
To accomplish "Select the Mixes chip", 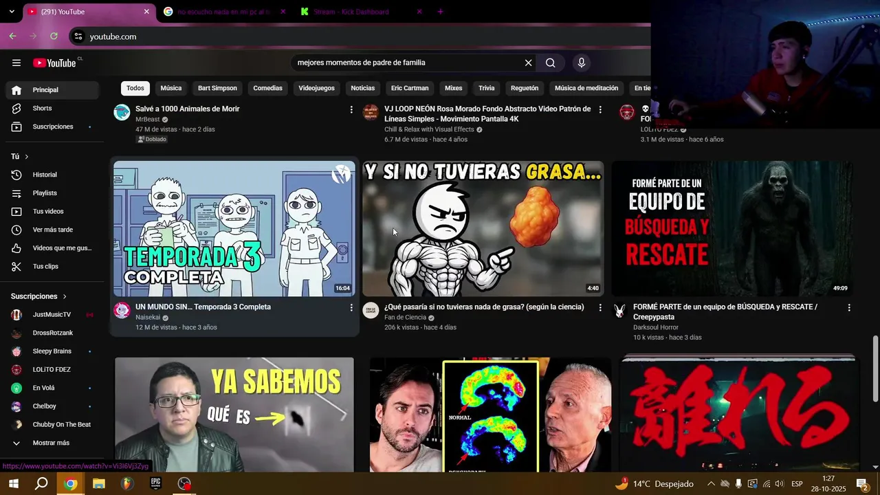I will coord(454,88).
